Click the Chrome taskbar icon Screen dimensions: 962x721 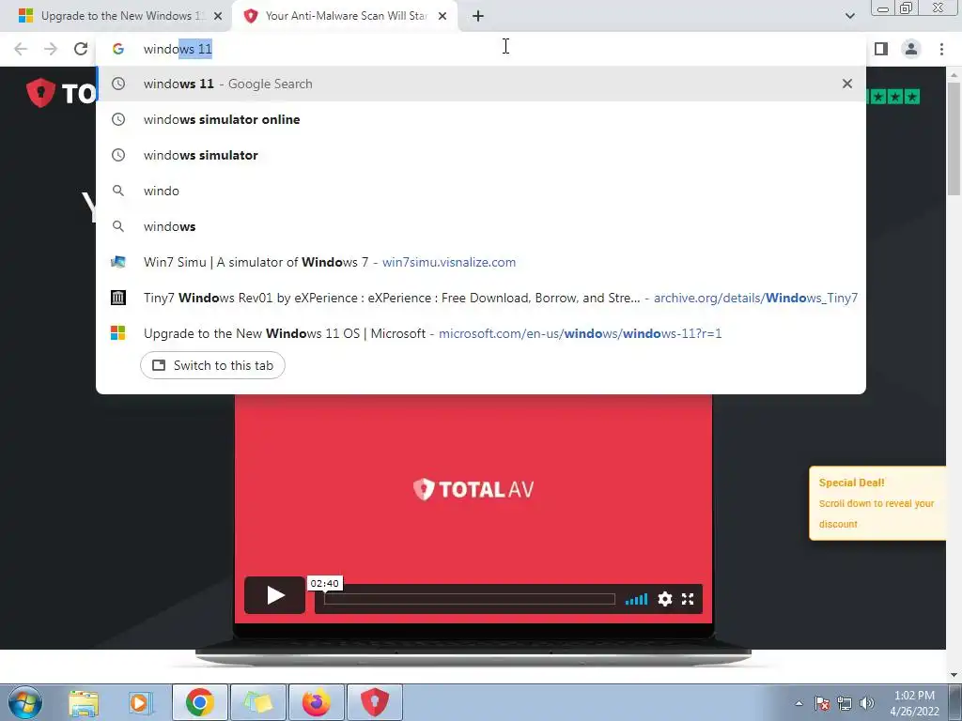pos(200,702)
